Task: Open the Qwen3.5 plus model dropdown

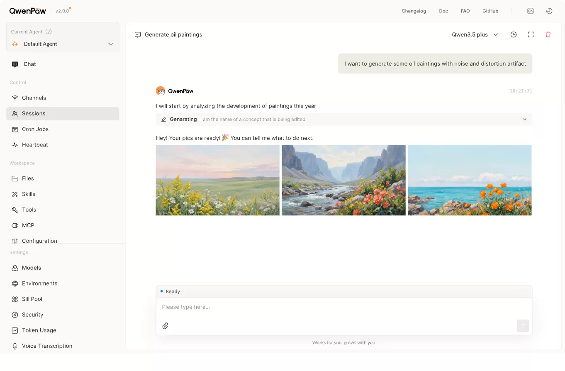Action: (x=475, y=35)
